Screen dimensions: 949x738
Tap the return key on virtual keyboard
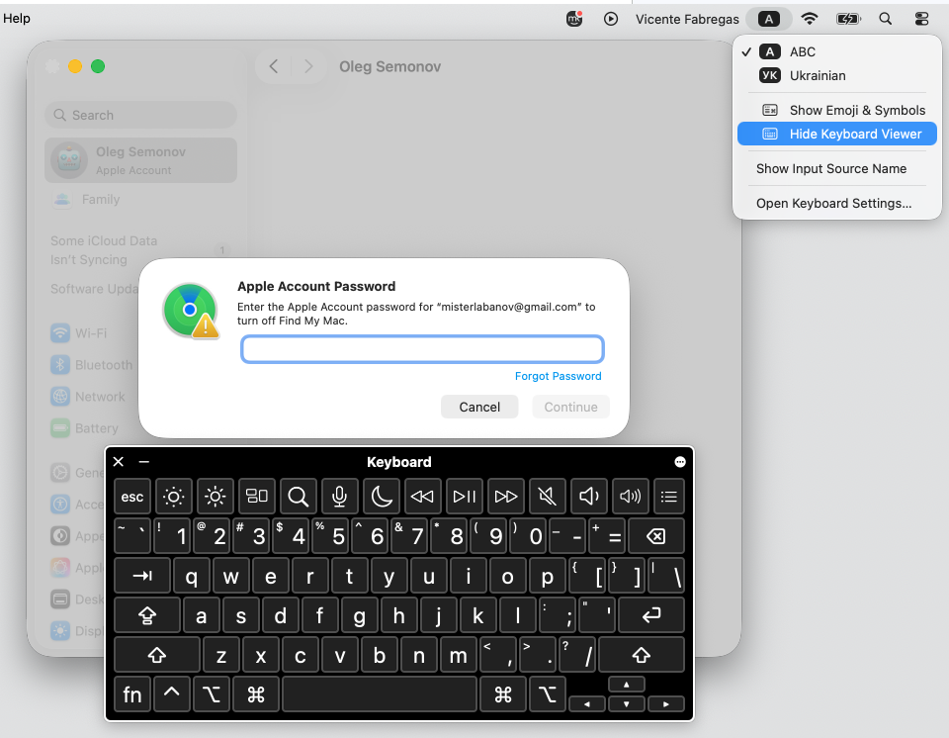coord(651,615)
